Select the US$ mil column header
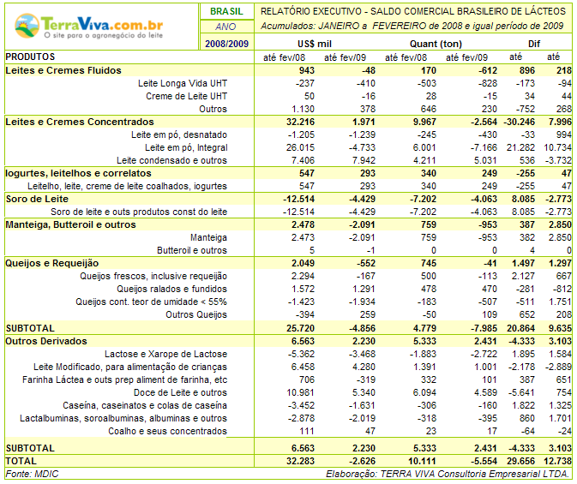This screenshot has width=577, height=484. point(315,44)
